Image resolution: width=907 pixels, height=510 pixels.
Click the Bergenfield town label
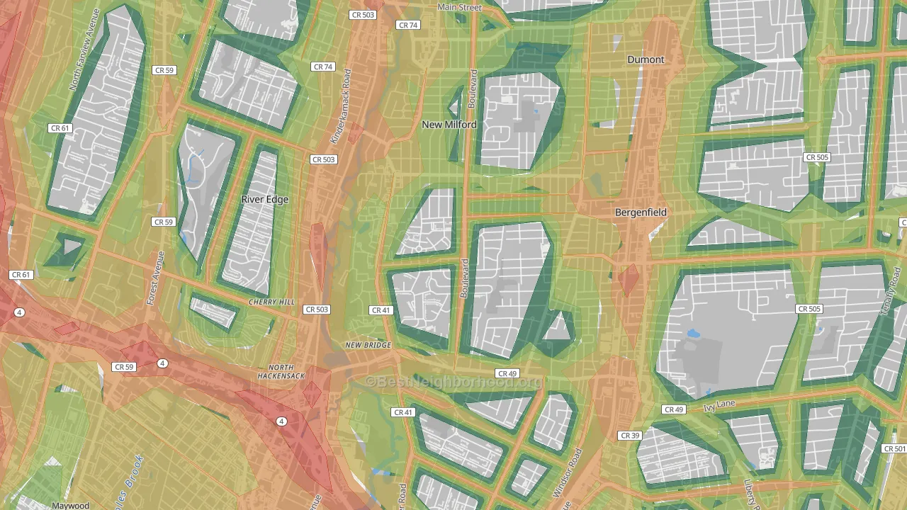tap(641, 212)
